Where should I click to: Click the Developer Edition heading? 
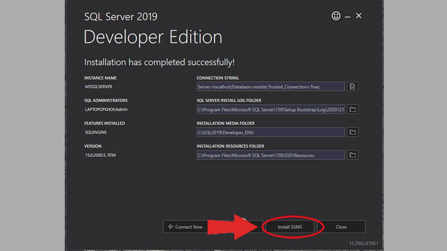tap(153, 37)
